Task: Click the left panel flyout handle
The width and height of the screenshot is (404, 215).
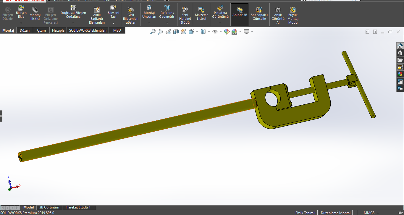Action: tap(1, 116)
